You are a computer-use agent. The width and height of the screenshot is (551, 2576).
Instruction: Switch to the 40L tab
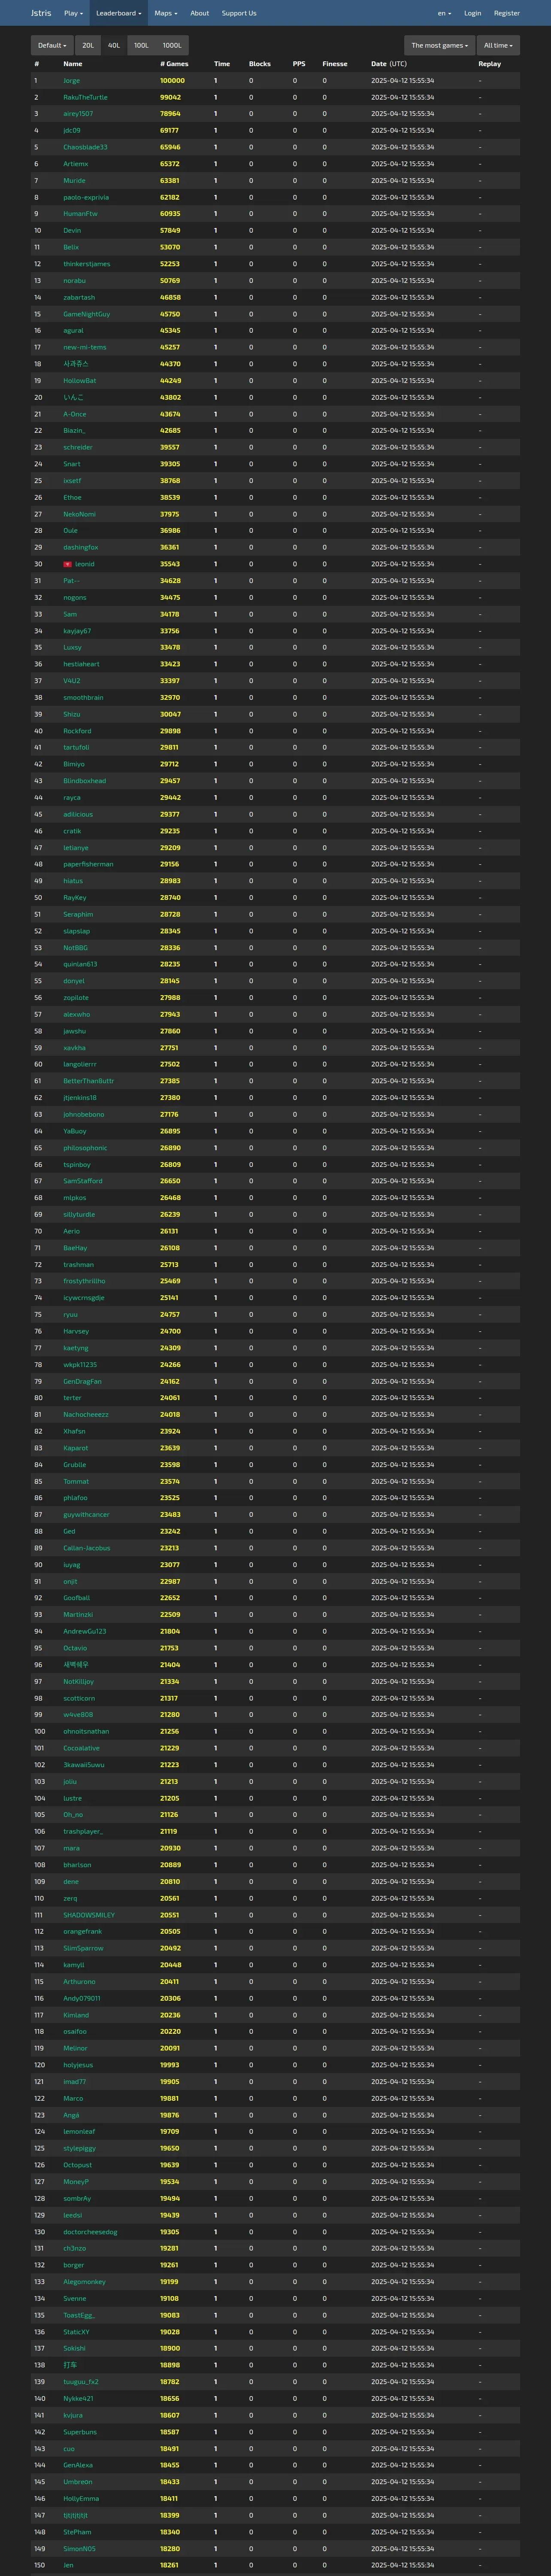[114, 45]
